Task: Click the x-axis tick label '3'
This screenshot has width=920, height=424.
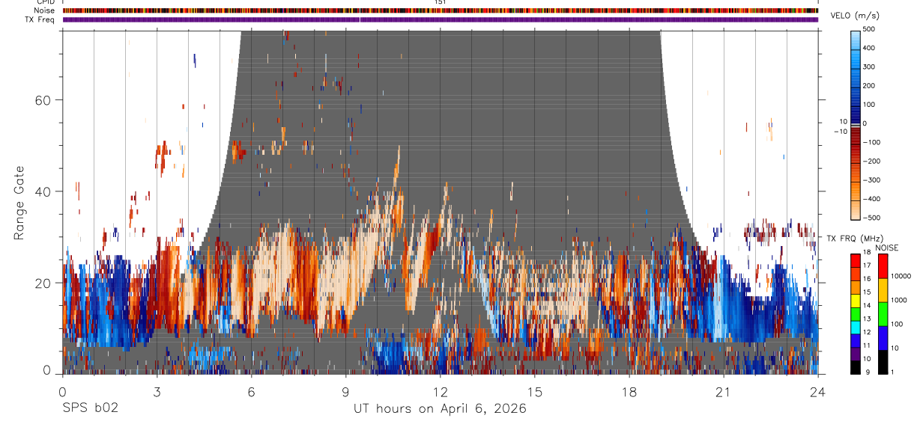Action: click(157, 392)
